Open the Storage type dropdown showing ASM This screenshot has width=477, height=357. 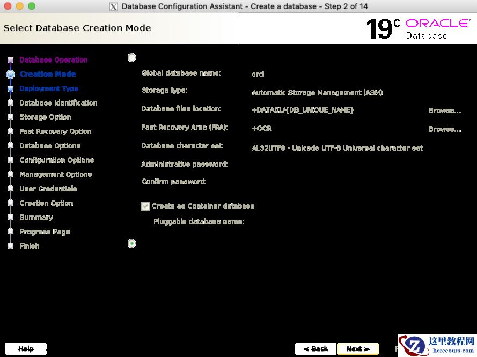(317, 92)
